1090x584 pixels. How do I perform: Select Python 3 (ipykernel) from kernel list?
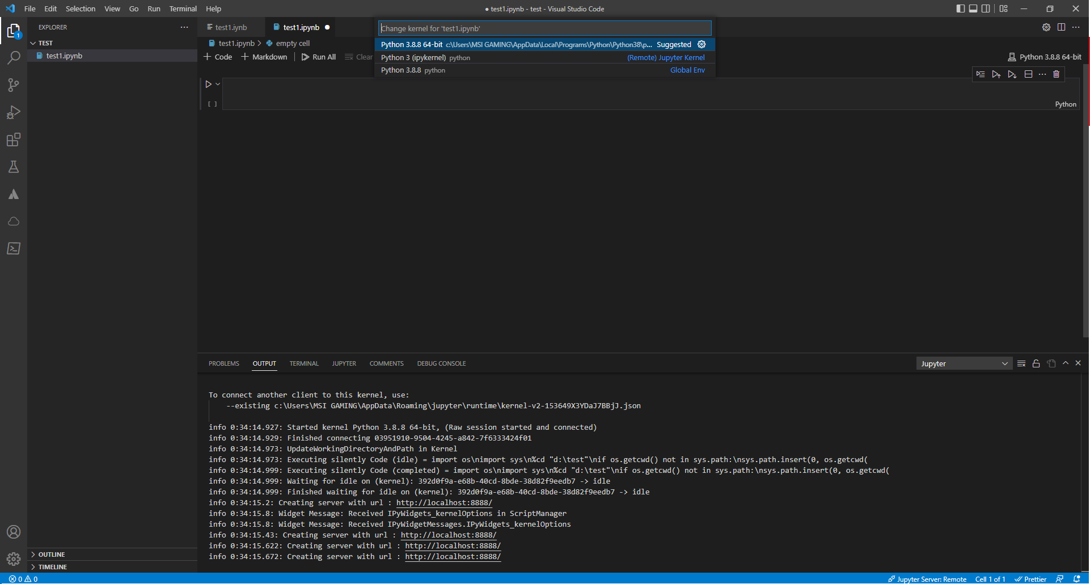pos(425,57)
